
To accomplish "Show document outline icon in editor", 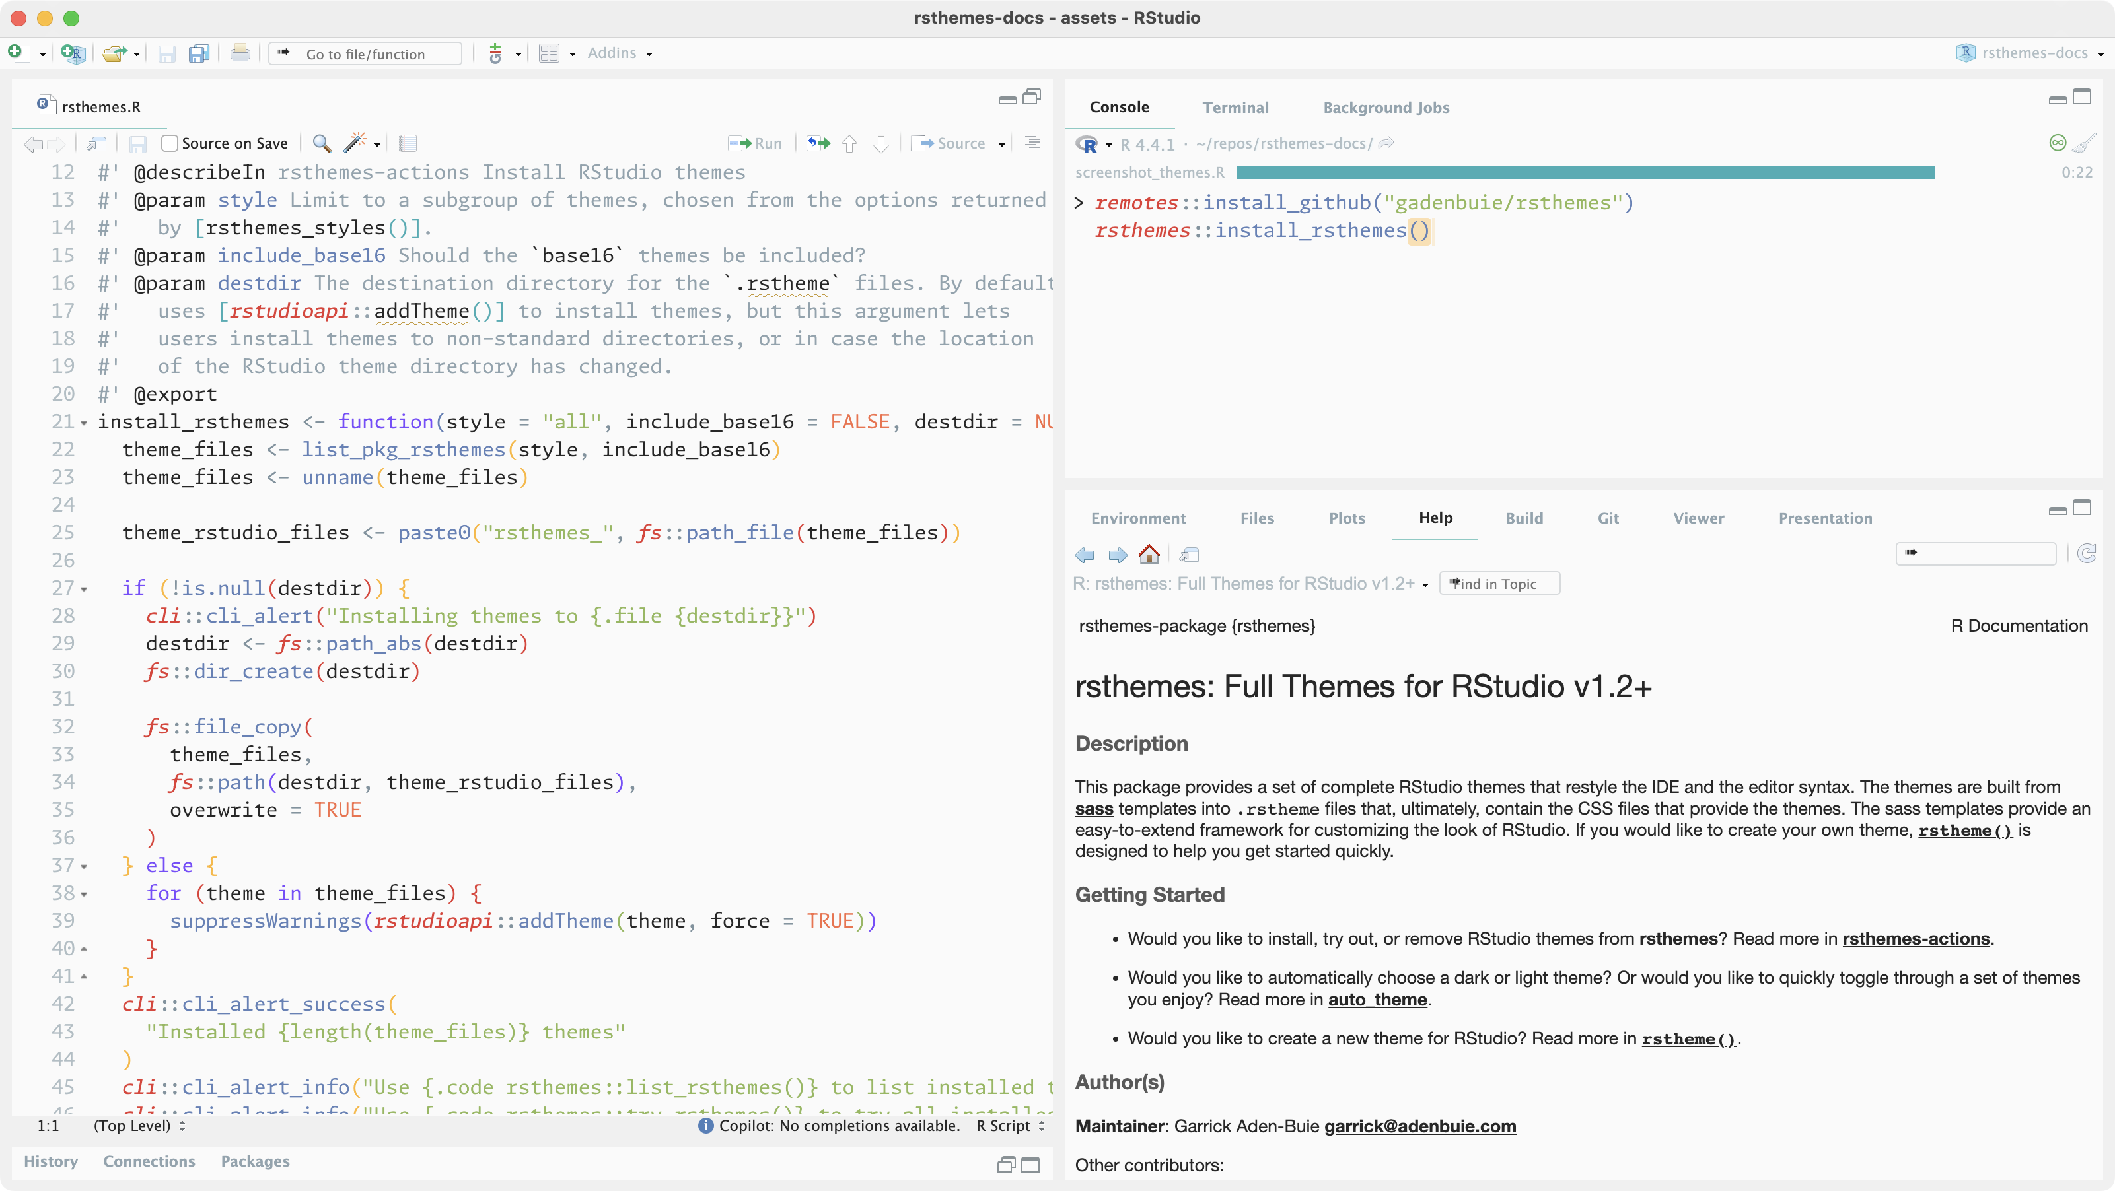I will tap(1032, 143).
